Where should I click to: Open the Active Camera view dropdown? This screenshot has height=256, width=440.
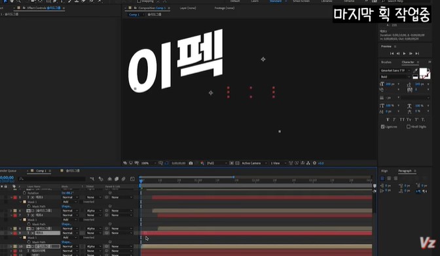point(254,163)
